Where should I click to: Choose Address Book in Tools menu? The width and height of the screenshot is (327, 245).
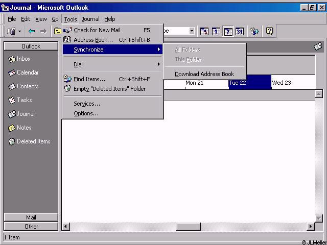tap(112, 40)
